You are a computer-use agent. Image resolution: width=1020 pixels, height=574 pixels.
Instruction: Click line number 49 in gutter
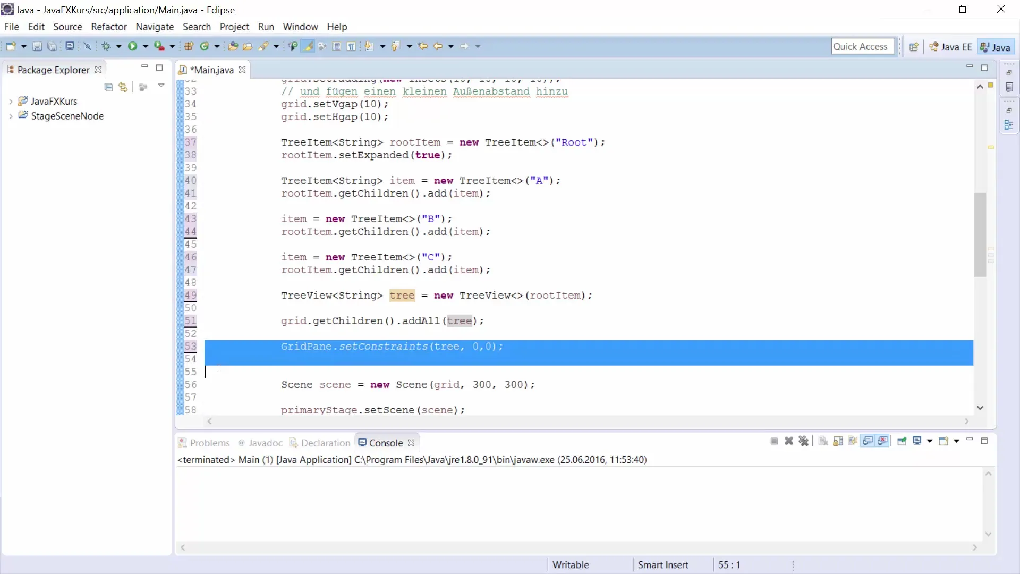pos(191,295)
